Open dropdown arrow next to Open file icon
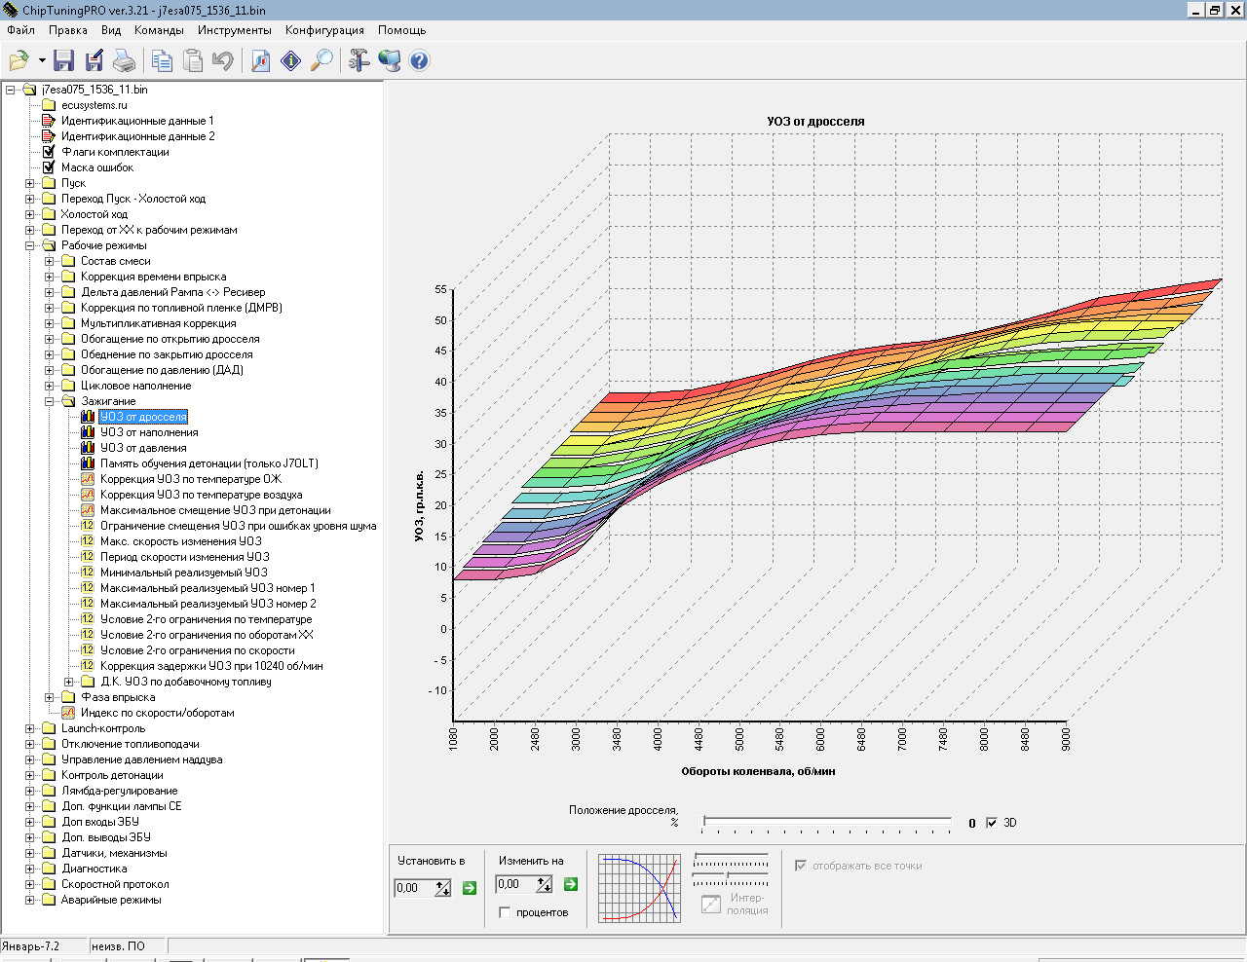 pos(42,60)
